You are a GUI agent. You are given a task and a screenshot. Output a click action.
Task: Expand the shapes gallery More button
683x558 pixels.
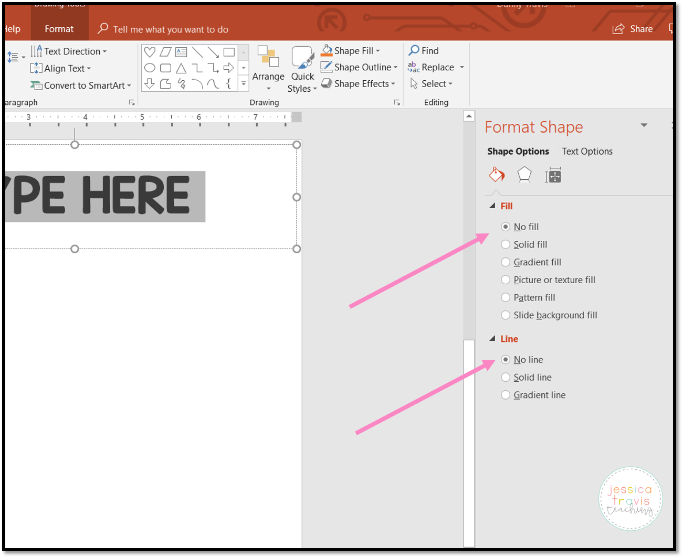click(x=244, y=83)
